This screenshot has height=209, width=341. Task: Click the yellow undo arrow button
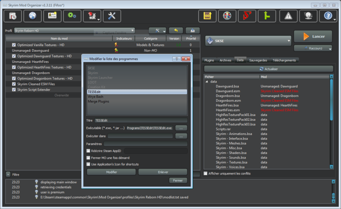[x=176, y=30]
